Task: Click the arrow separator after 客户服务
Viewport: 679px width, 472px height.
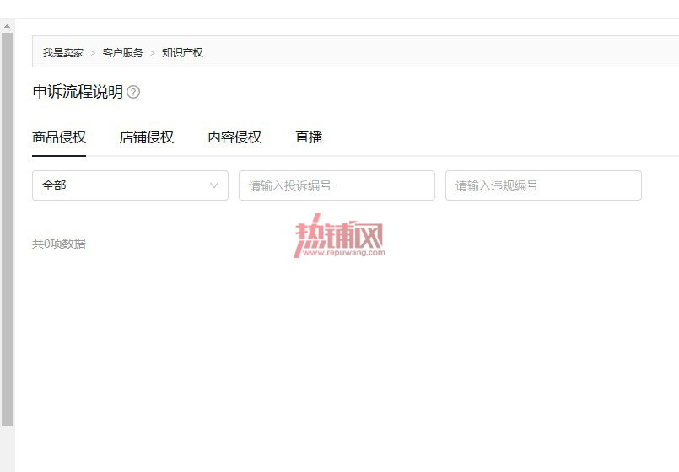Action: [153, 53]
